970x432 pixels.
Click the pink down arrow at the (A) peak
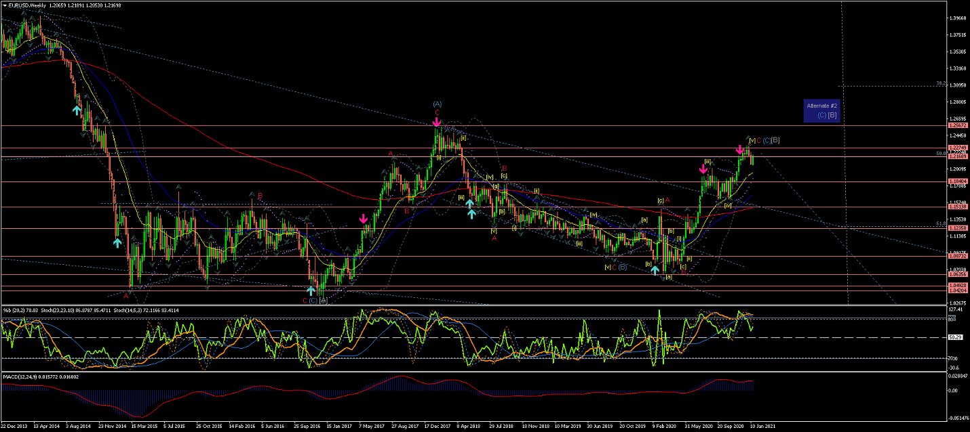(436, 122)
